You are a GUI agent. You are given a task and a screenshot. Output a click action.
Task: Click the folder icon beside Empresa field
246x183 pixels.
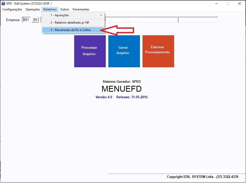(x=35, y=20)
